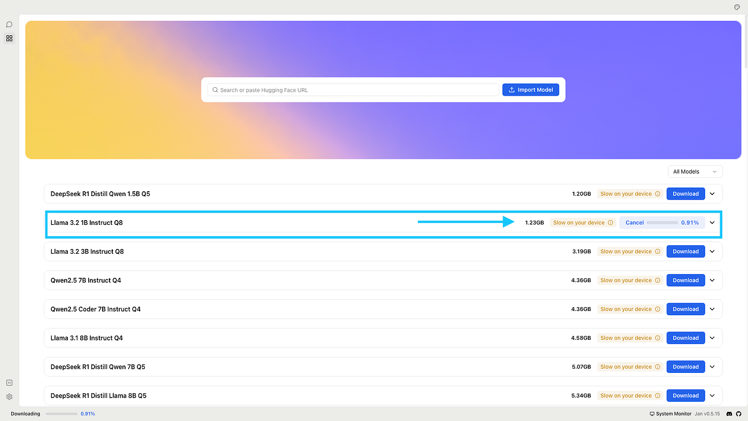This screenshot has width=748, height=421.
Task: Click the 1.23GB size value
Action: (x=534, y=223)
